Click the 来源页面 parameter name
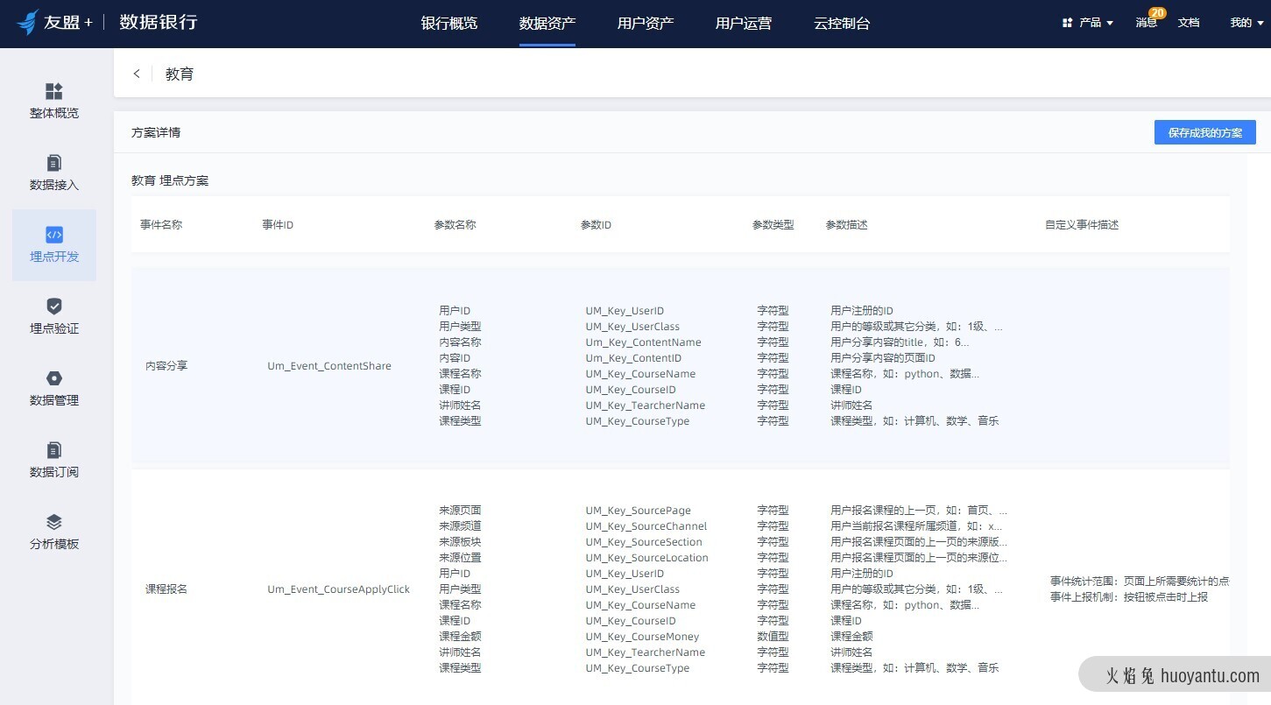 (460, 511)
